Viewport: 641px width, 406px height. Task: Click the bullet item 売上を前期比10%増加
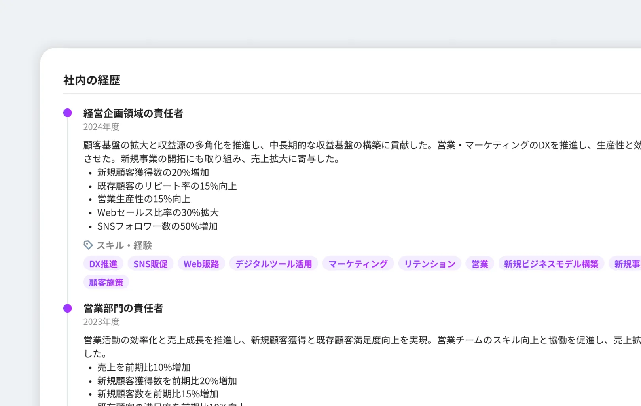144,367
